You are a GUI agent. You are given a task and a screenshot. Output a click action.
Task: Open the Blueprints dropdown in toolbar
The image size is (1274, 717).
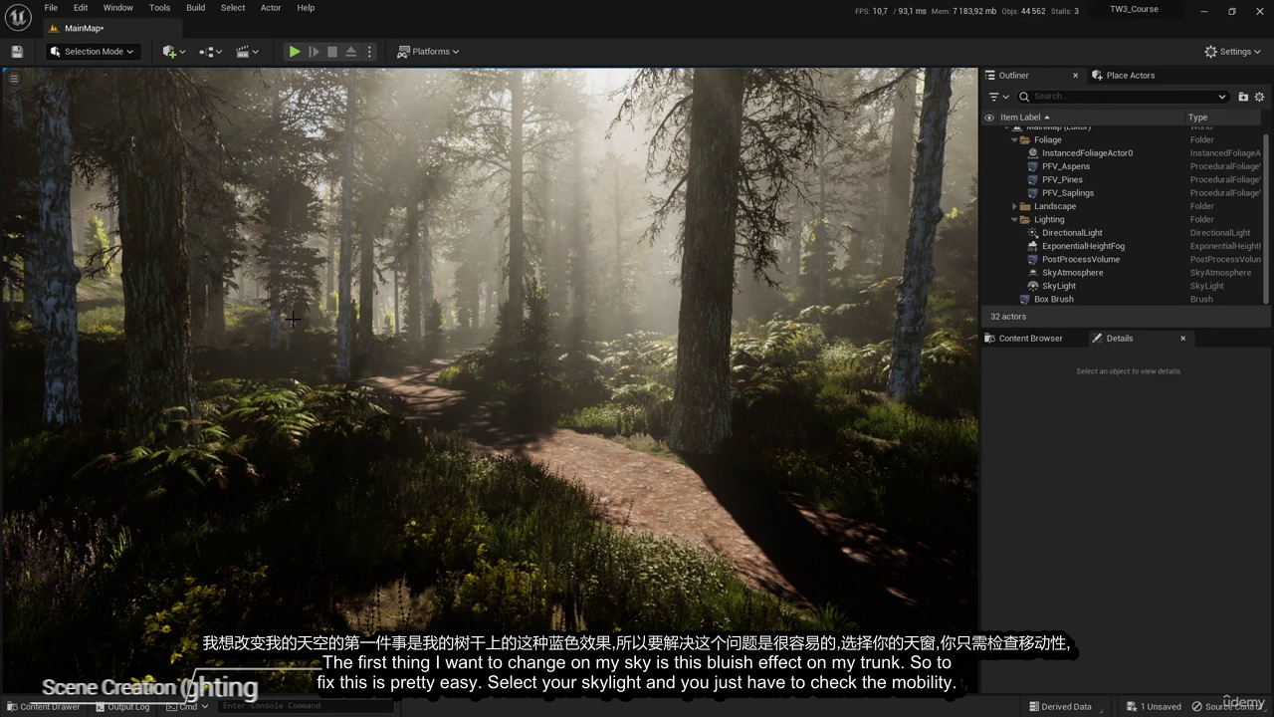[x=211, y=52]
